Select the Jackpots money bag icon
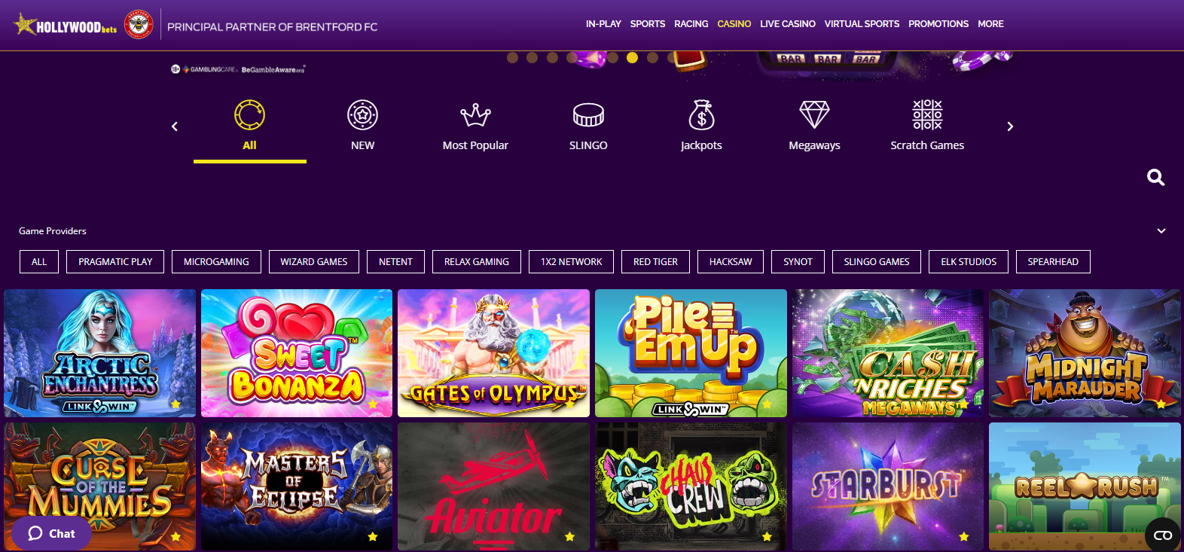Image resolution: width=1184 pixels, height=552 pixels. 701,115
